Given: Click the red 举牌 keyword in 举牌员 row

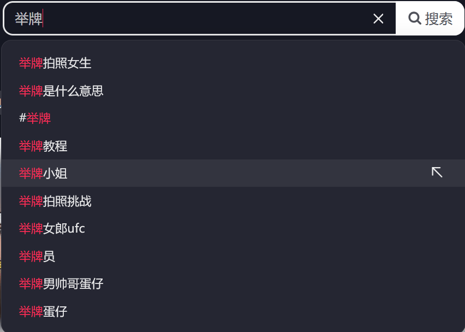Looking at the screenshot, I should pos(31,256).
